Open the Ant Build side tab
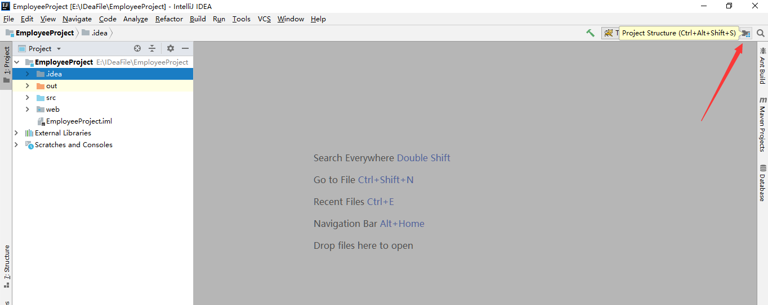The width and height of the screenshot is (768, 305). pos(762,66)
